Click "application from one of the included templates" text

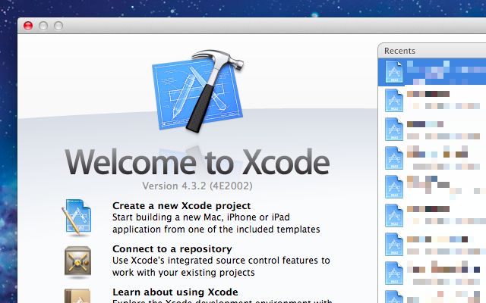pos(216,230)
